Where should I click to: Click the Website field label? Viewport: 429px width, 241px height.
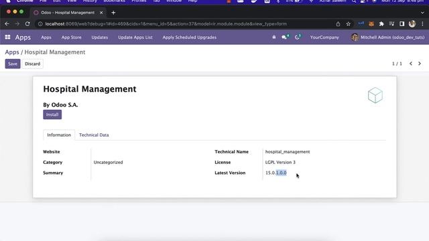pos(52,152)
